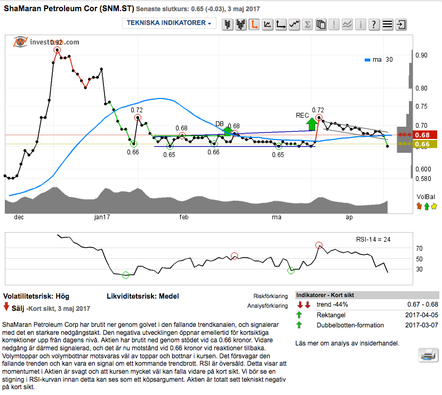Viewport: 442px width, 395px height.
Task: Click the orange VolBal down arrow
Action: click(x=419, y=207)
